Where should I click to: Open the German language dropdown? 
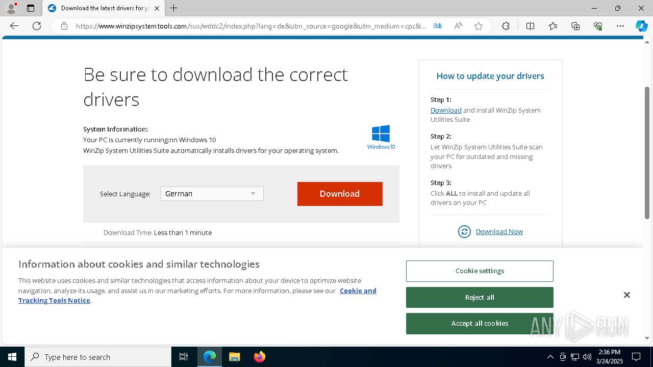[x=212, y=194]
